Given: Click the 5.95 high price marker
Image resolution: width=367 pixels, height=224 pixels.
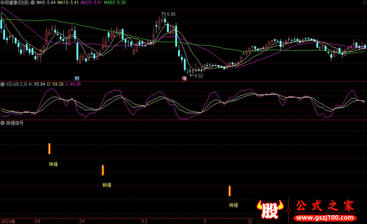Looking at the screenshot, I should 171,15.
